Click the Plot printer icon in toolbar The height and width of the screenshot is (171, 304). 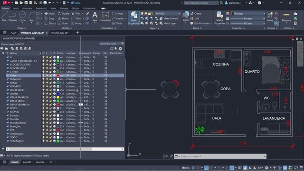45,3
